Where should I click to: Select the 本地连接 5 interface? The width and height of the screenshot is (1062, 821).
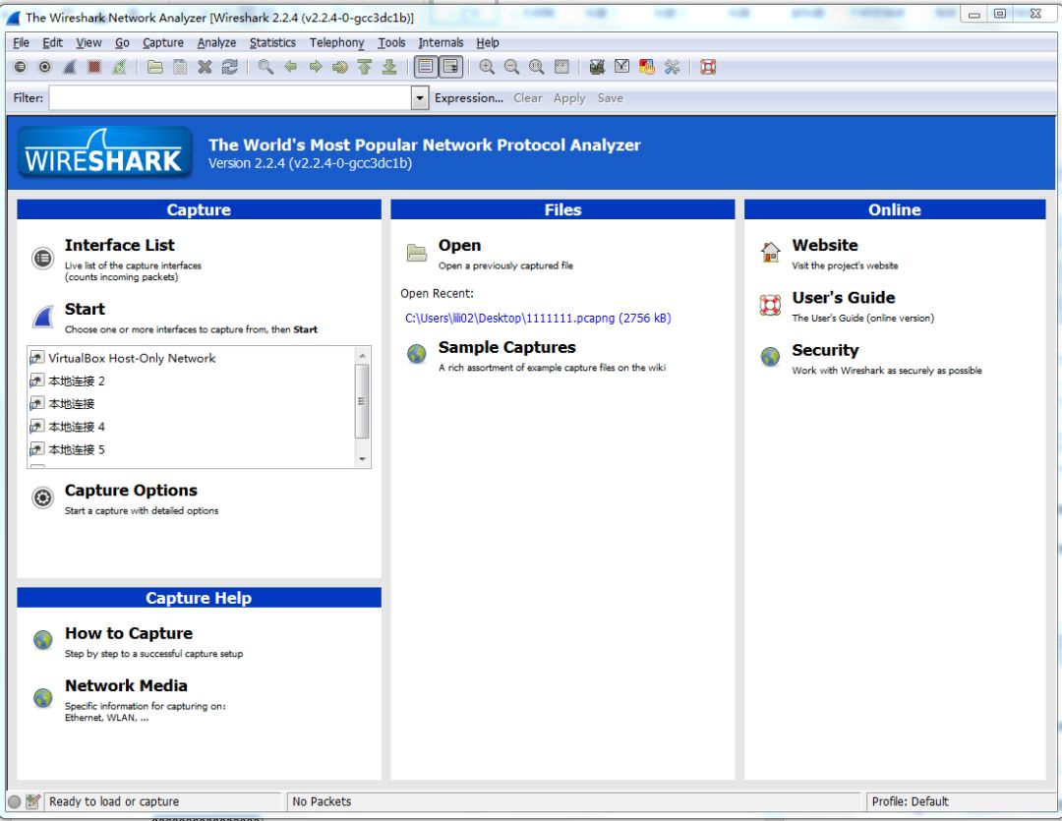pyautogui.click(x=76, y=449)
